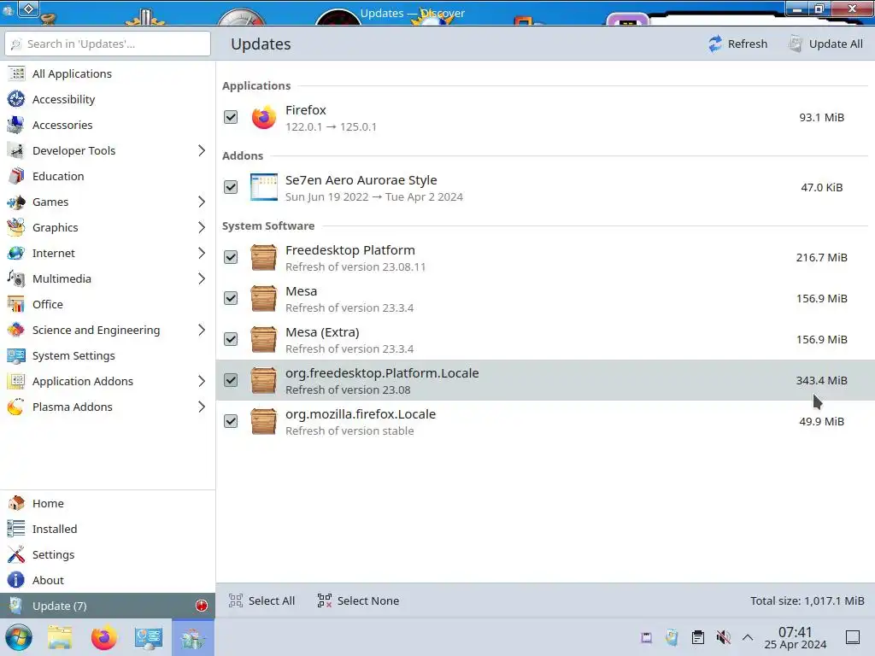This screenshot has height=656, width=875.
Task: Click the System Settings category icon
Action: tap(16, 356)
